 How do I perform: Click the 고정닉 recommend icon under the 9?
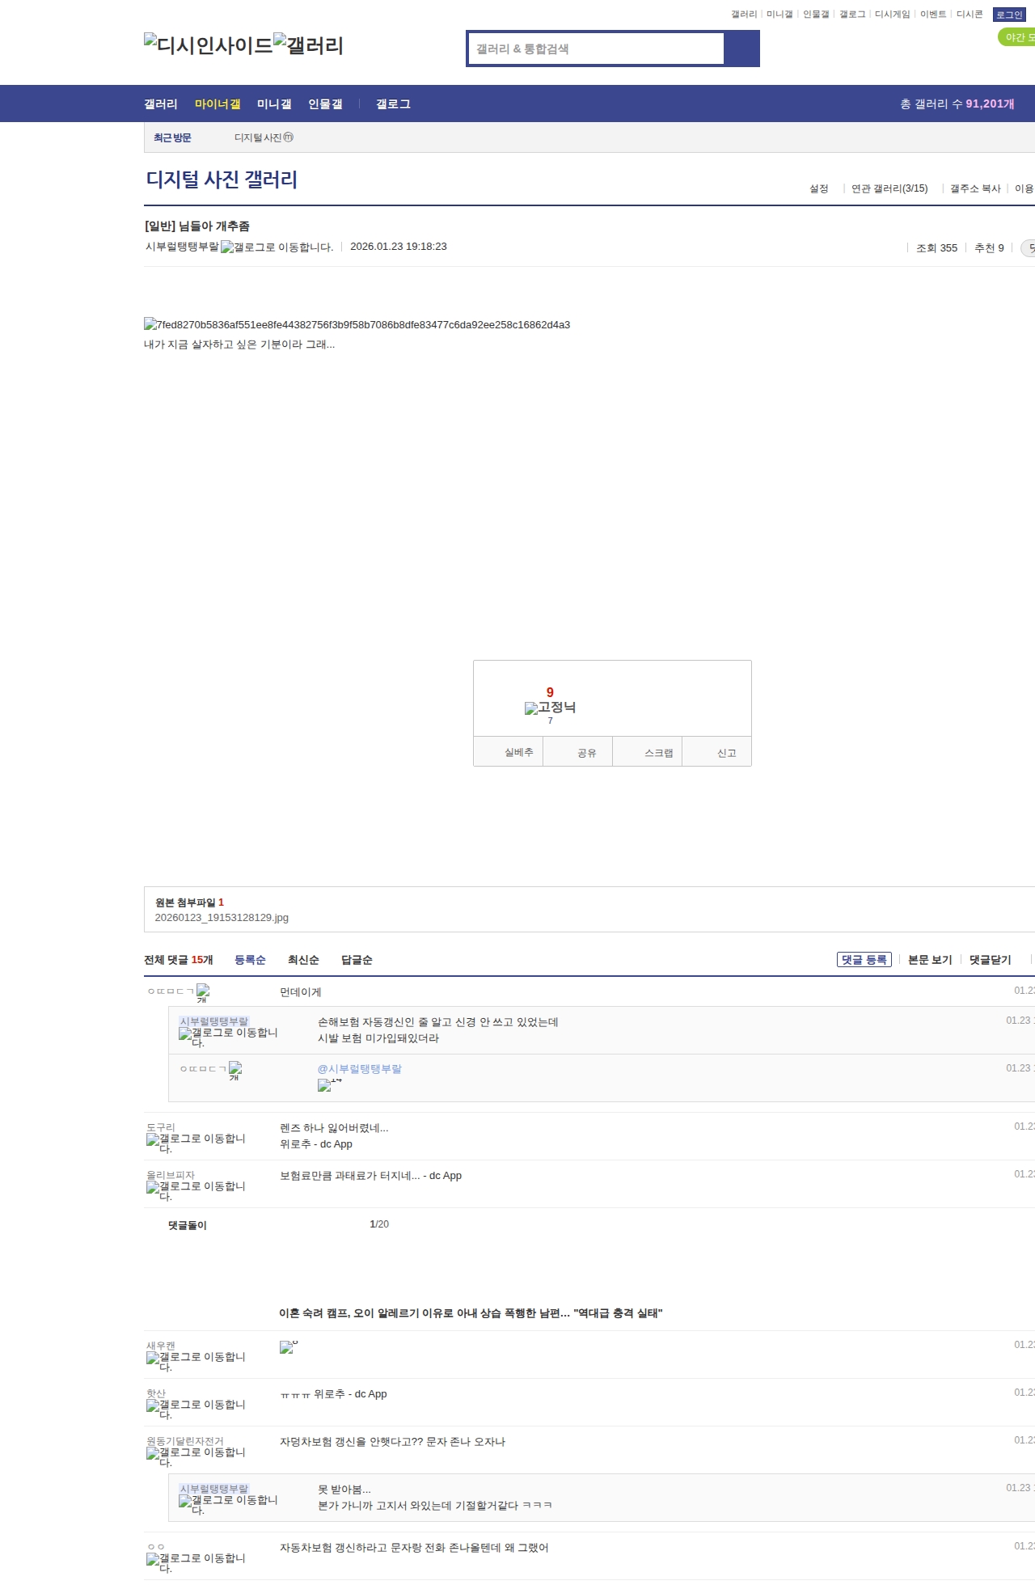click(531, 708)
